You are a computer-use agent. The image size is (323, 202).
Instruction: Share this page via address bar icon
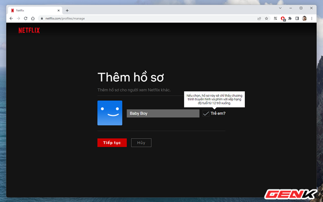pyautogui.click(x=259, y=19)
